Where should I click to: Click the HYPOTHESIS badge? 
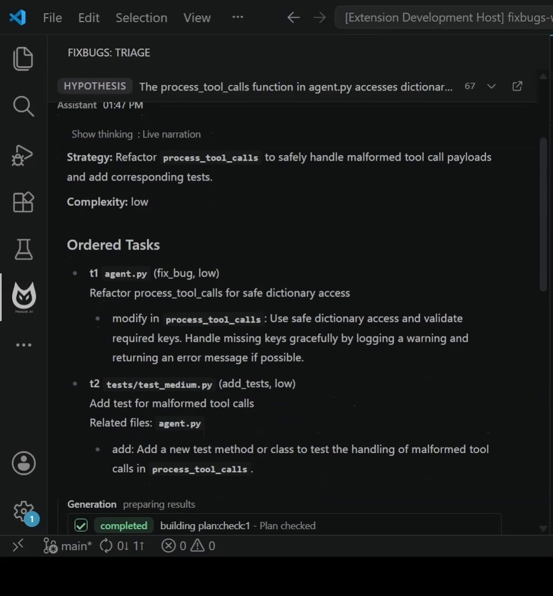tap(95, 86)
